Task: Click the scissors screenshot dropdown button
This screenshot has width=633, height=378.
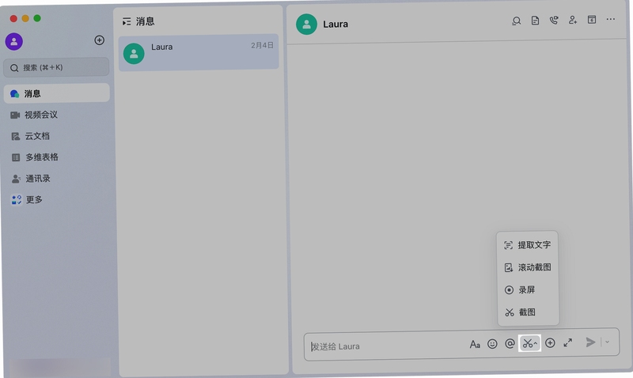Action: coord(529,343)
